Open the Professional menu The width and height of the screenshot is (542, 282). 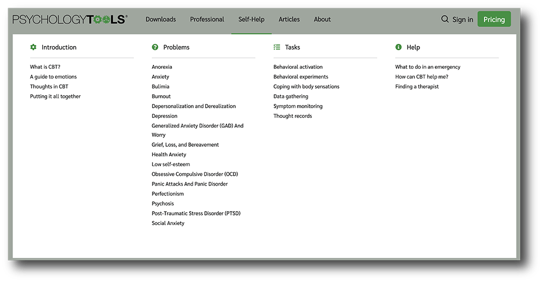(x=207, y=19)
